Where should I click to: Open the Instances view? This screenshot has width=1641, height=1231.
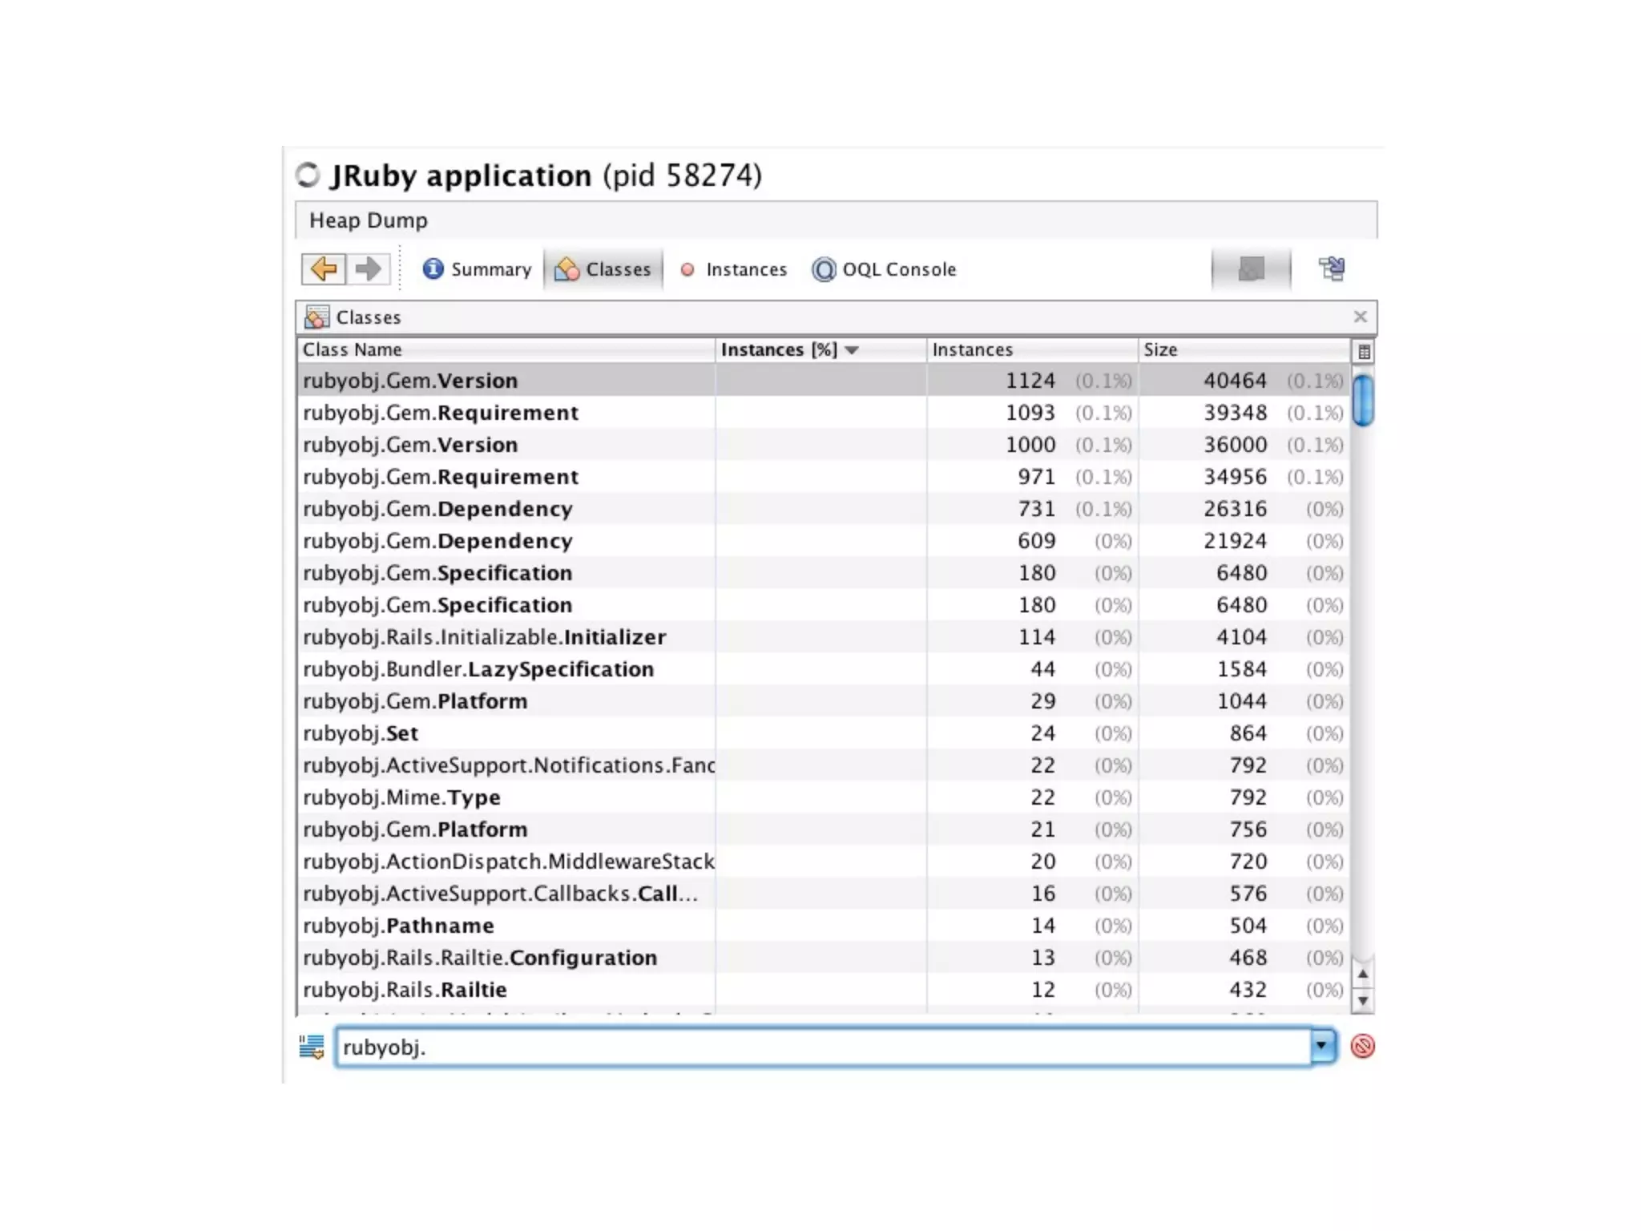734,269
